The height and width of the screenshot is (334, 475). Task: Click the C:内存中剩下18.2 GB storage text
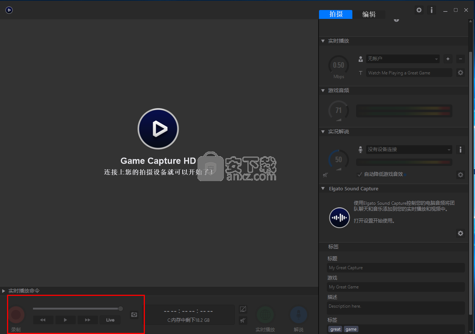(x=188, y=320)
